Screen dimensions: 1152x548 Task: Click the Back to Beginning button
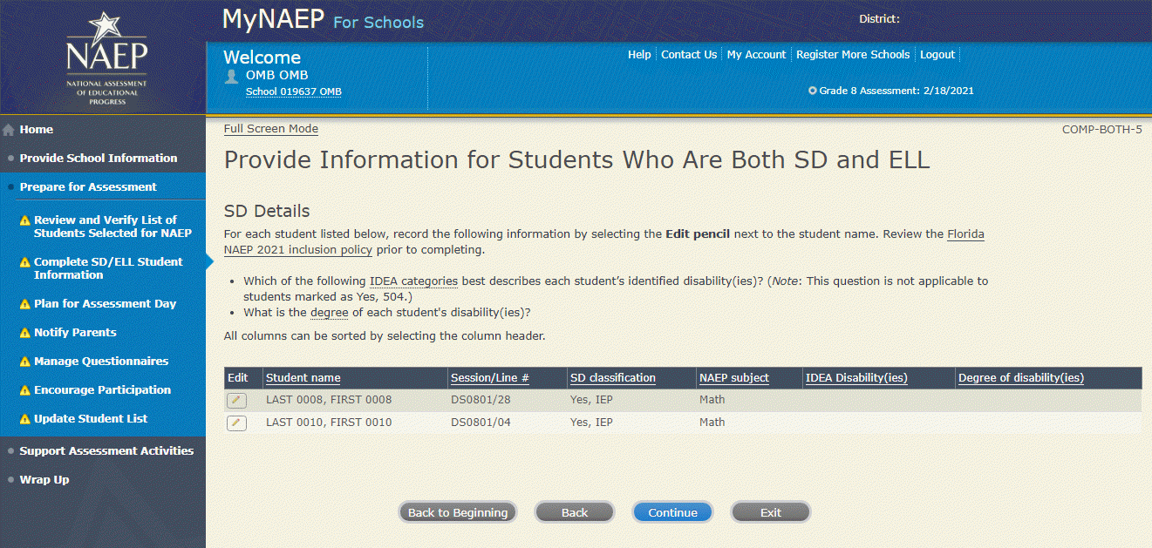[458, 513]
